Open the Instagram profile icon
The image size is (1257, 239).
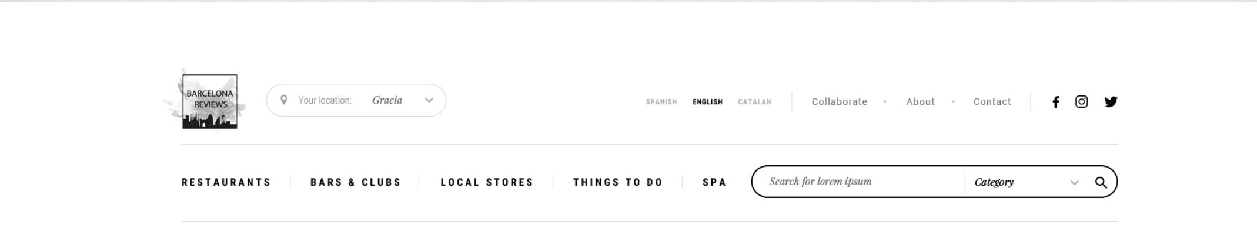[1081, 102]
